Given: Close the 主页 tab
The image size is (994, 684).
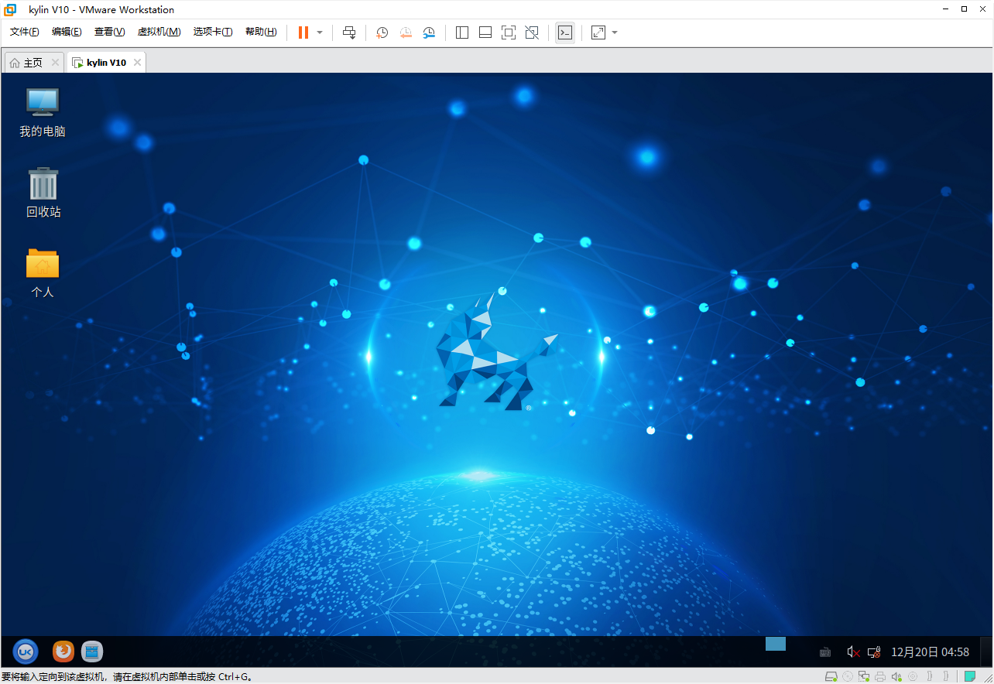Looking at the screenshot, I should pos(55,63).
